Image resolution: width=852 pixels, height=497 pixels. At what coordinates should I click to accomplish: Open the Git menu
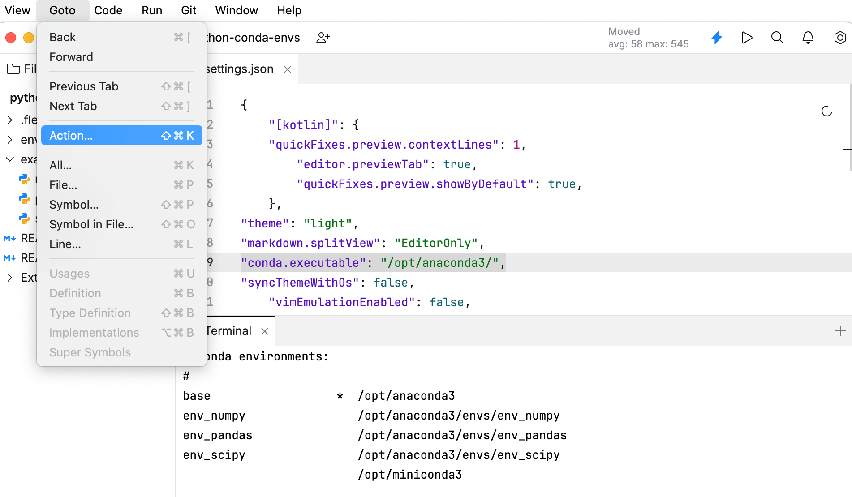[188, 10]
